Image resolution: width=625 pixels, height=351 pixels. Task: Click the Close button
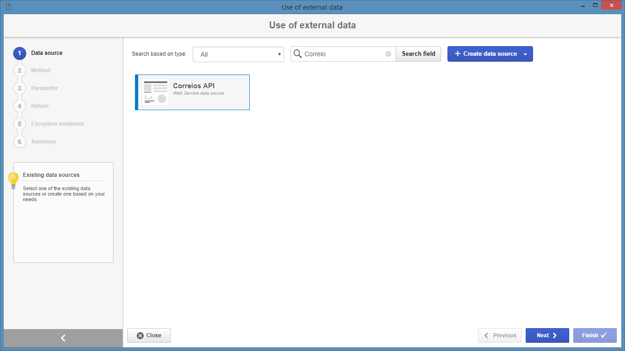click(x=149, y=335)
